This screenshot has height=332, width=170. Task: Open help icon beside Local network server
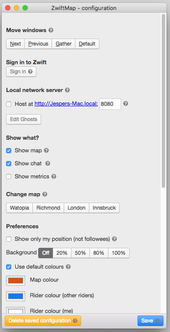click(67, 90)
